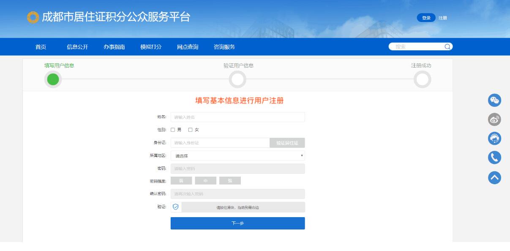Expand the 所属地区 dropdown
510x251 pixels.
click(x=237, y=156)
